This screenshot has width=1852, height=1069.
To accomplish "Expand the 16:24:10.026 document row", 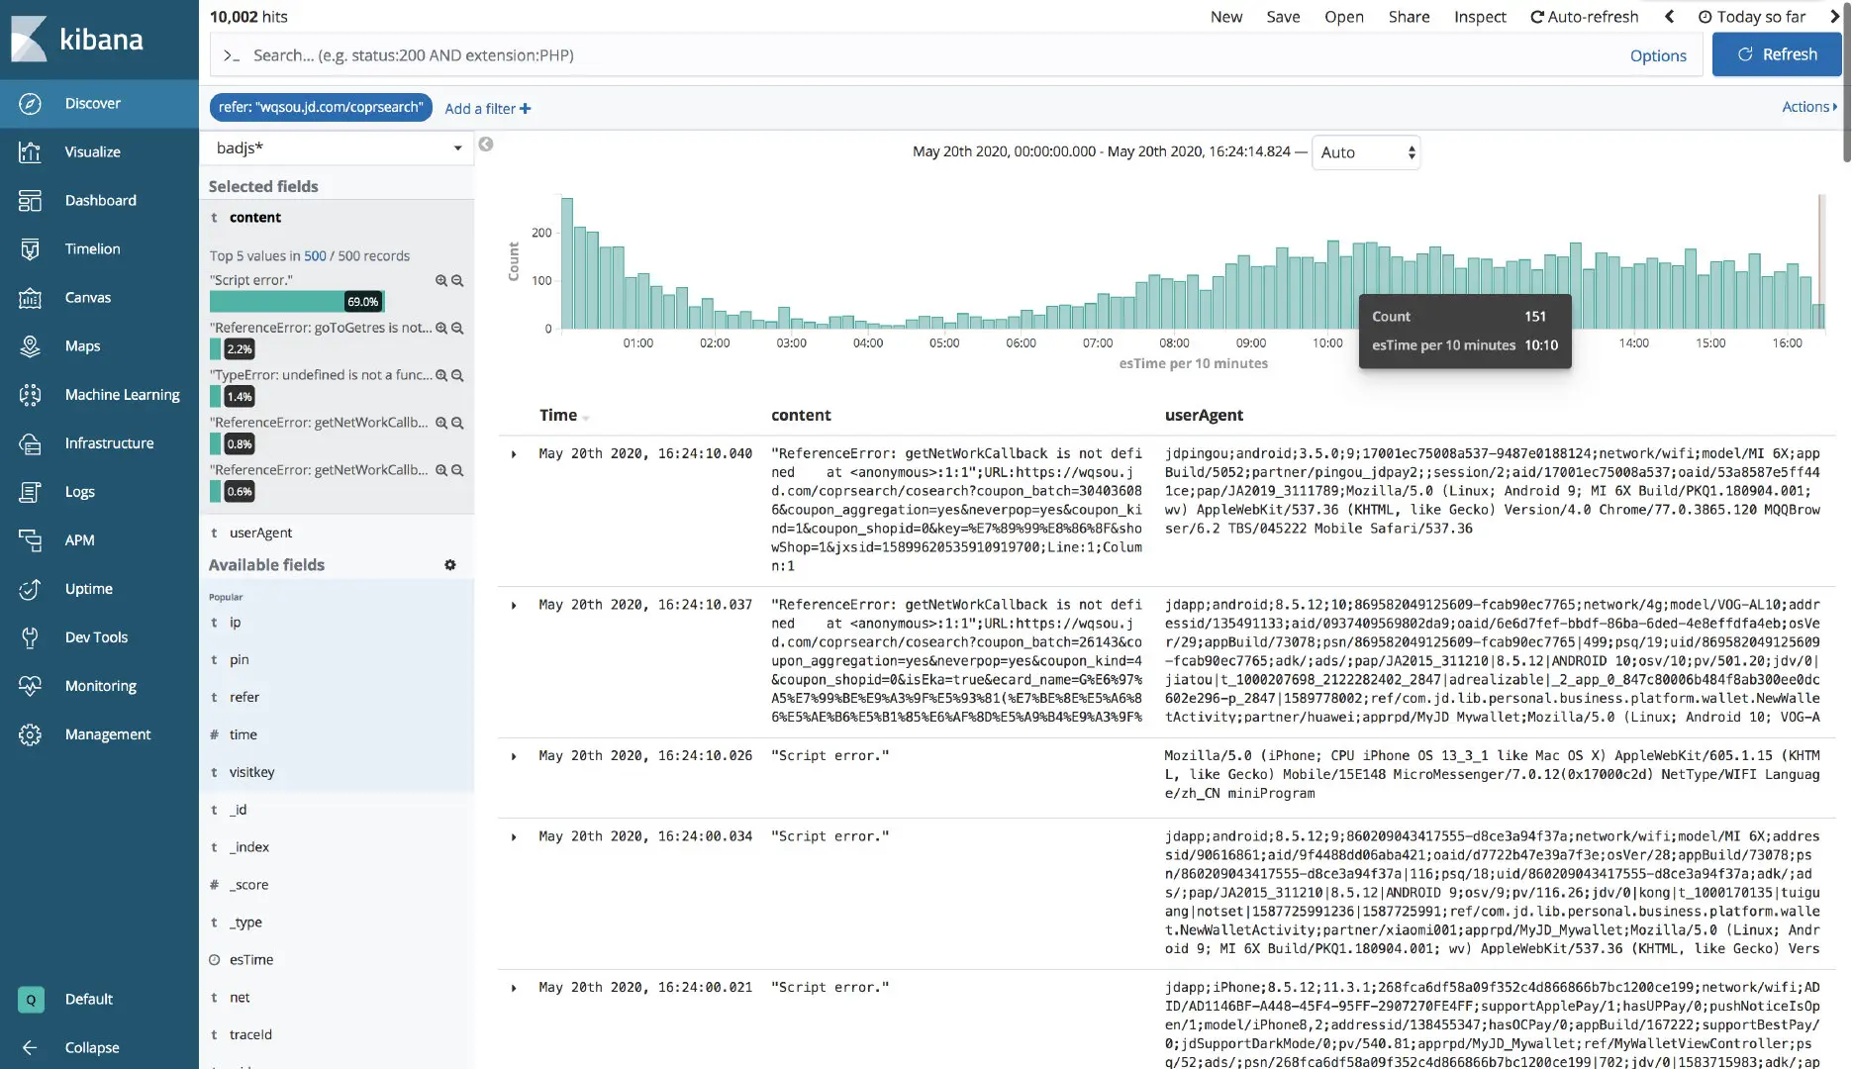I will coord(514,757).
